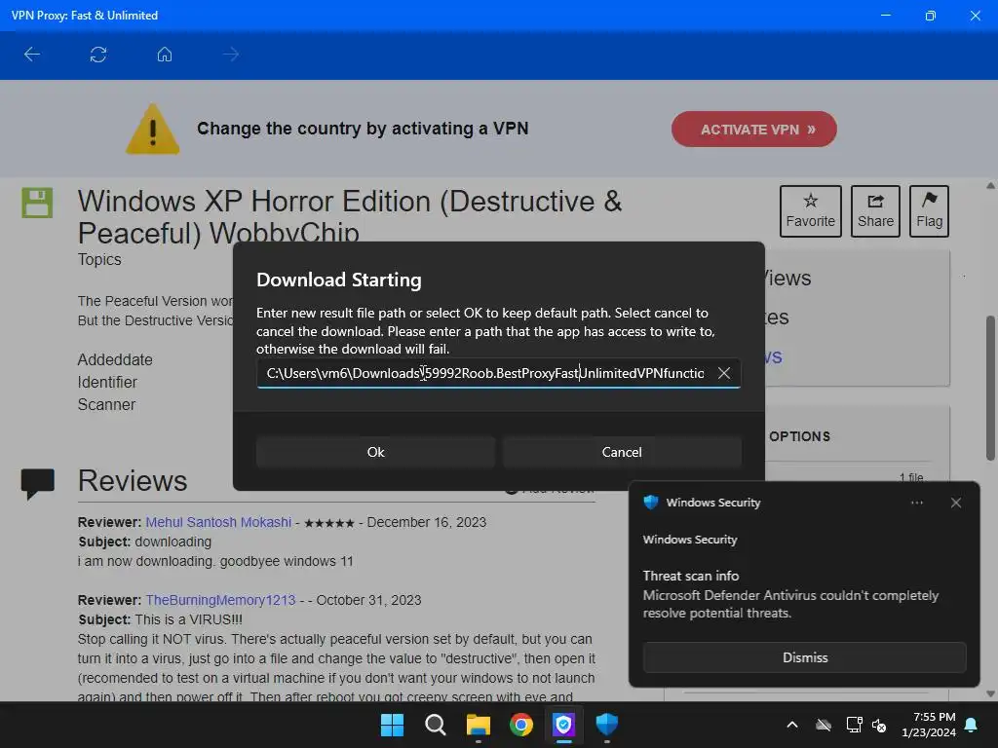Click review subject "This is a VIRUS!!!"

coord(188,619)
